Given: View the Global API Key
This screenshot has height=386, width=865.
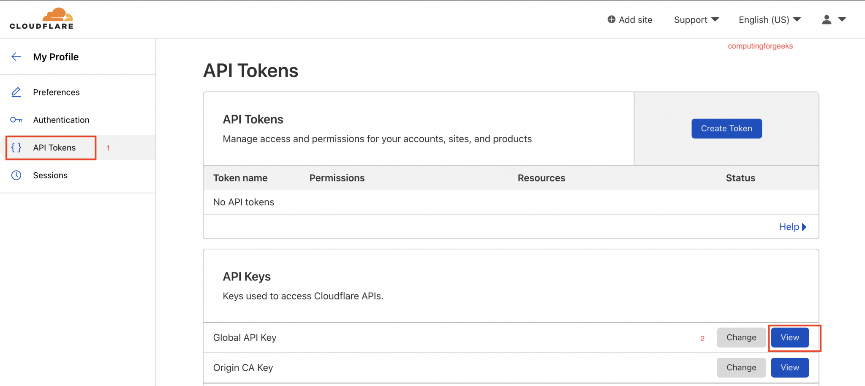Looking at the screenshot, I should (x=789, y=337).
